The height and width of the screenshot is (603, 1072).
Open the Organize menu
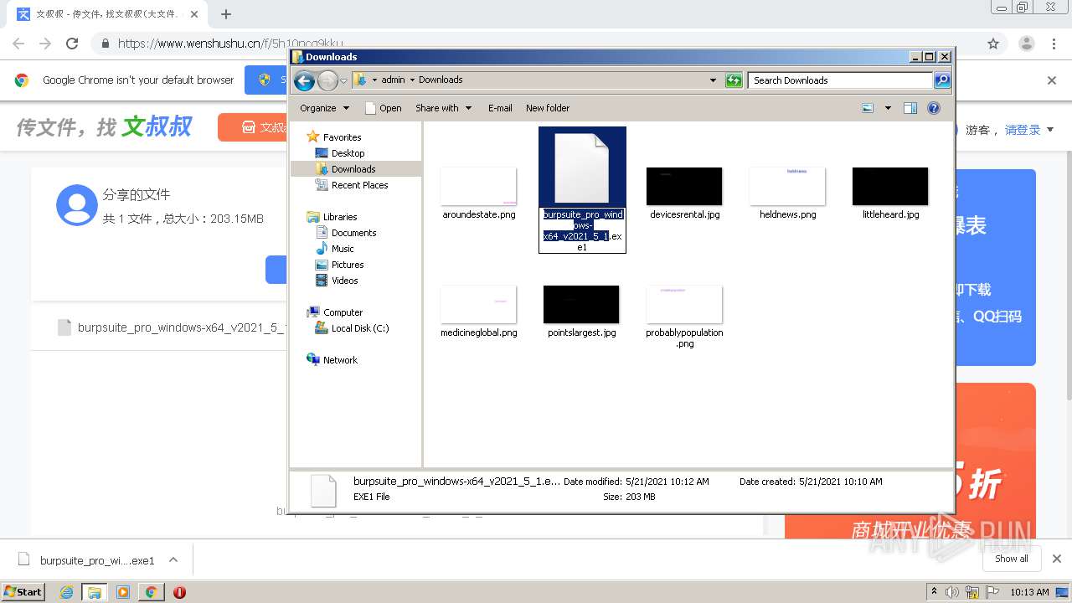coord(324,108)
